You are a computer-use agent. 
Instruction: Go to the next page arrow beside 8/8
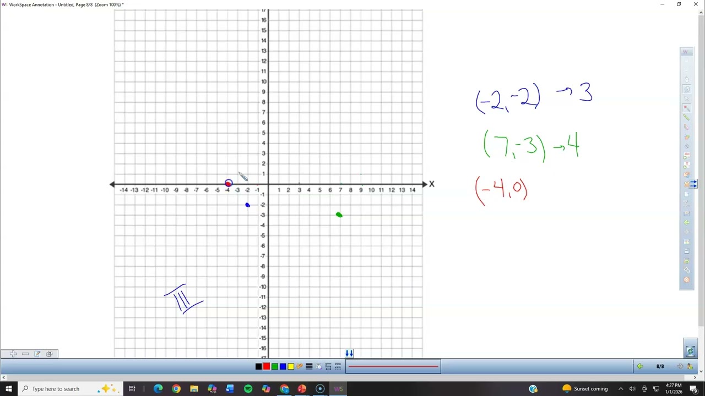(x=680, y=366)
